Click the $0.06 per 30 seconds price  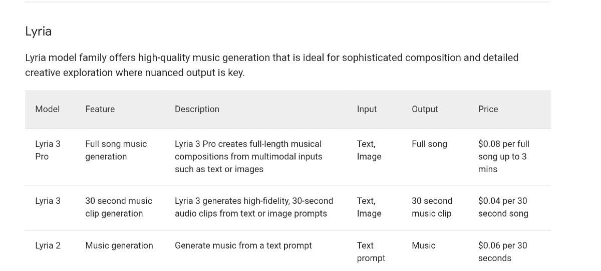coord(502,251)
